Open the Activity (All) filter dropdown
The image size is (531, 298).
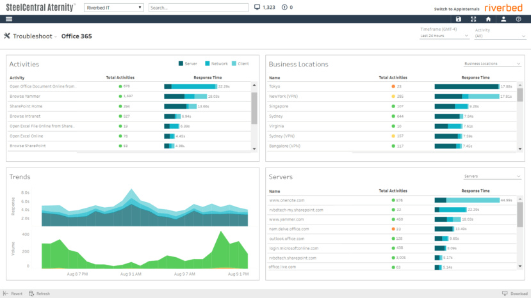(x=500, y=36)
